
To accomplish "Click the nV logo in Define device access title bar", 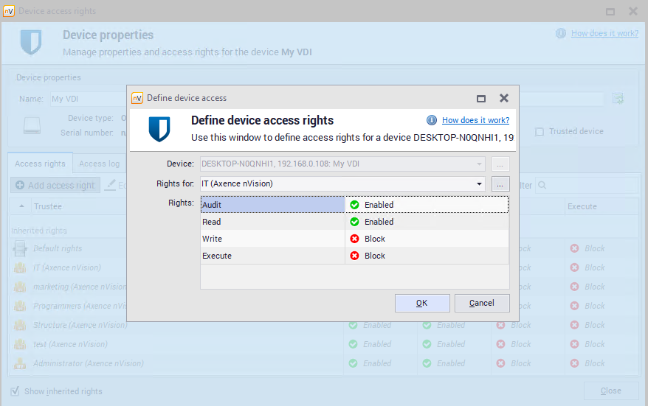I will [137, 98].
